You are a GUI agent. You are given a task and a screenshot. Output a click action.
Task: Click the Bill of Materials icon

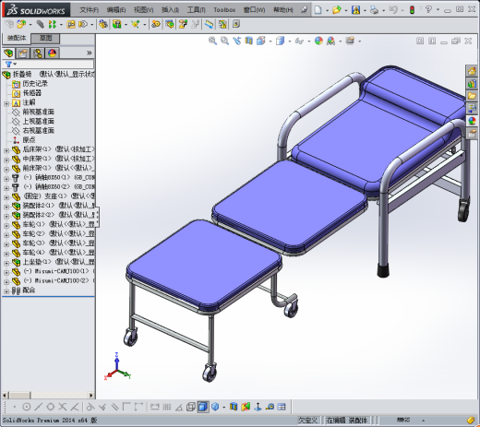[170, 24]
